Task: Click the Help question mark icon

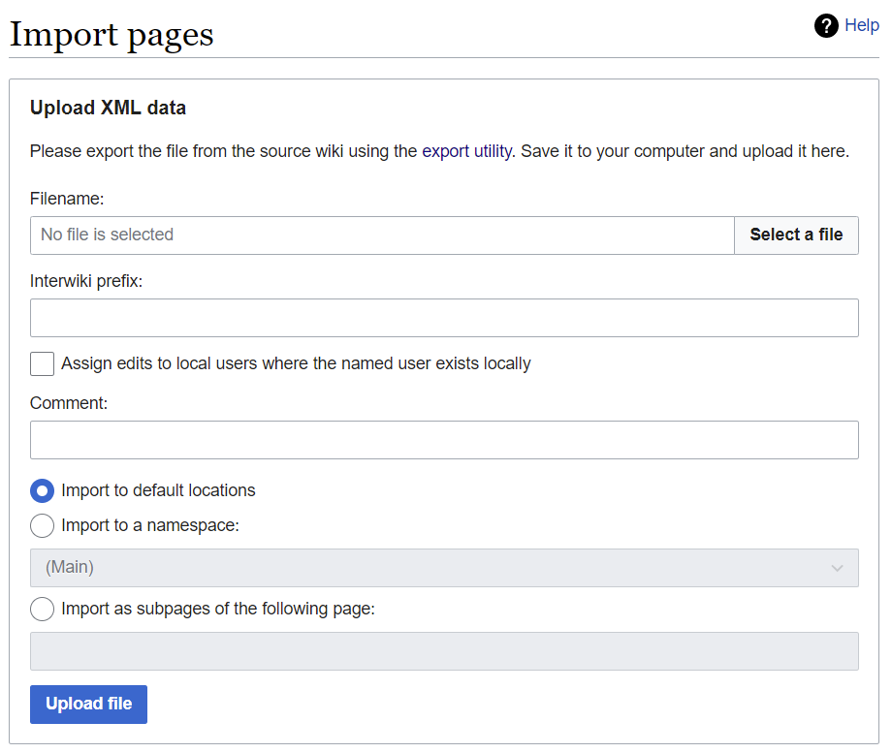Action: (x=826, y=26)
